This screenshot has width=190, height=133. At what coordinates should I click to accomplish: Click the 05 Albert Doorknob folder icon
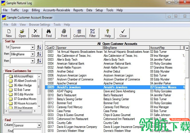click(11, 81)
